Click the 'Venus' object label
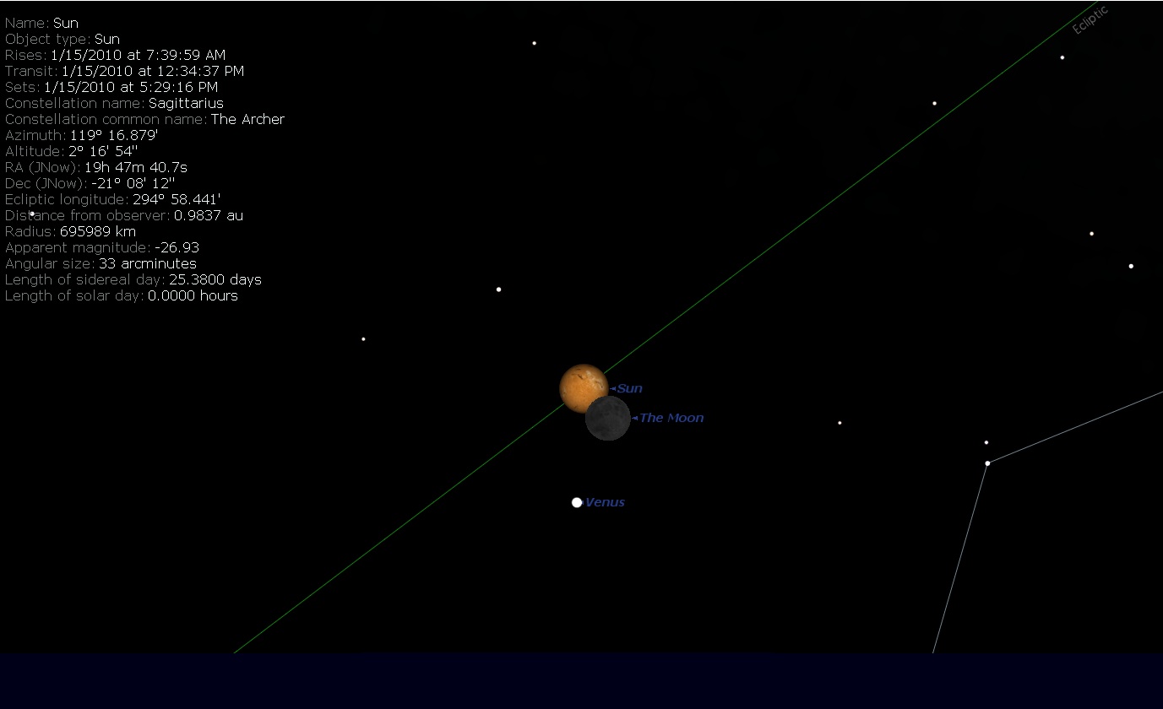This screenshot has width=1163, height=709. 605,502
